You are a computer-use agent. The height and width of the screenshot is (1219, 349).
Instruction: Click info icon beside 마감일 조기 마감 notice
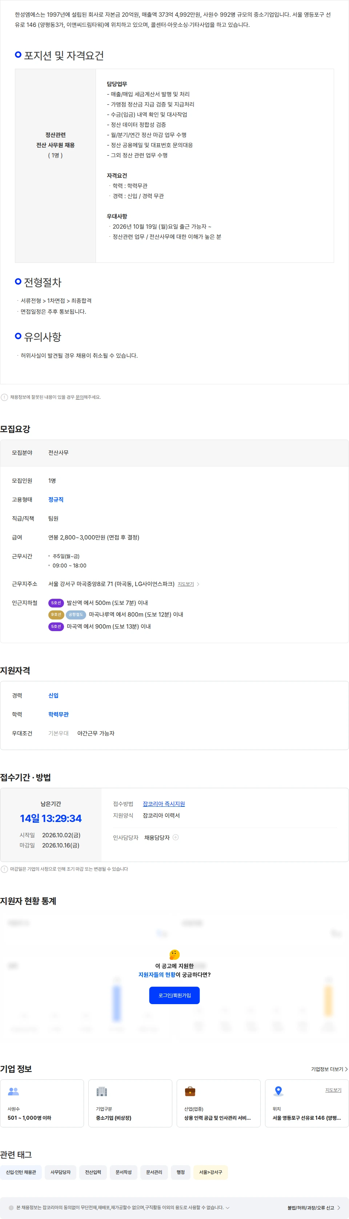4,869
